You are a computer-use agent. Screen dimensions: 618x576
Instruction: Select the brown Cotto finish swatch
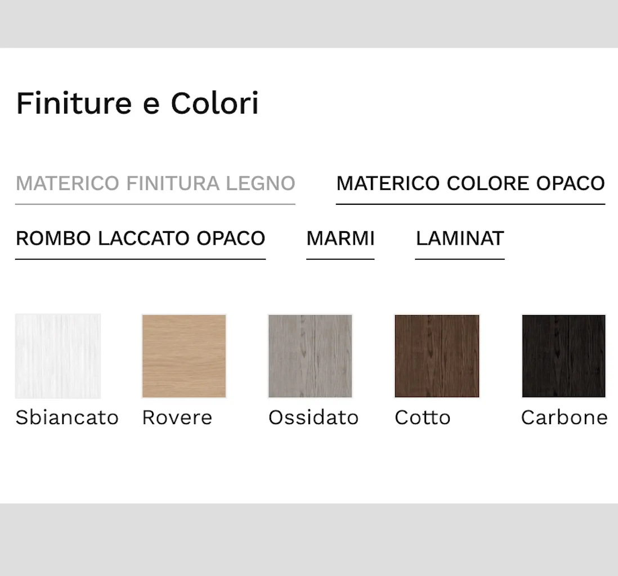click(437, 356)
